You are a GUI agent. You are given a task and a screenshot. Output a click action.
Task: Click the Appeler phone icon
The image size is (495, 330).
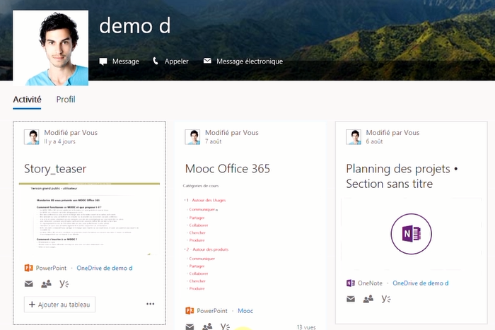click(x=156, y=61)
